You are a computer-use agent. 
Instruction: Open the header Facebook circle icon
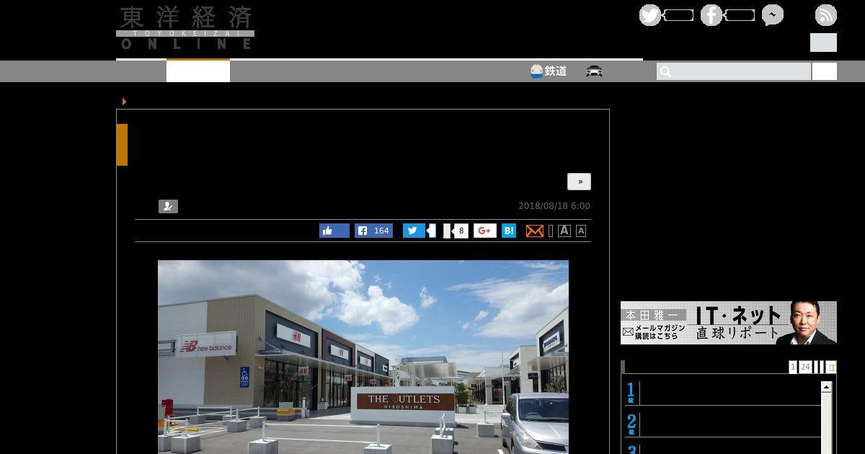[711, 15]
